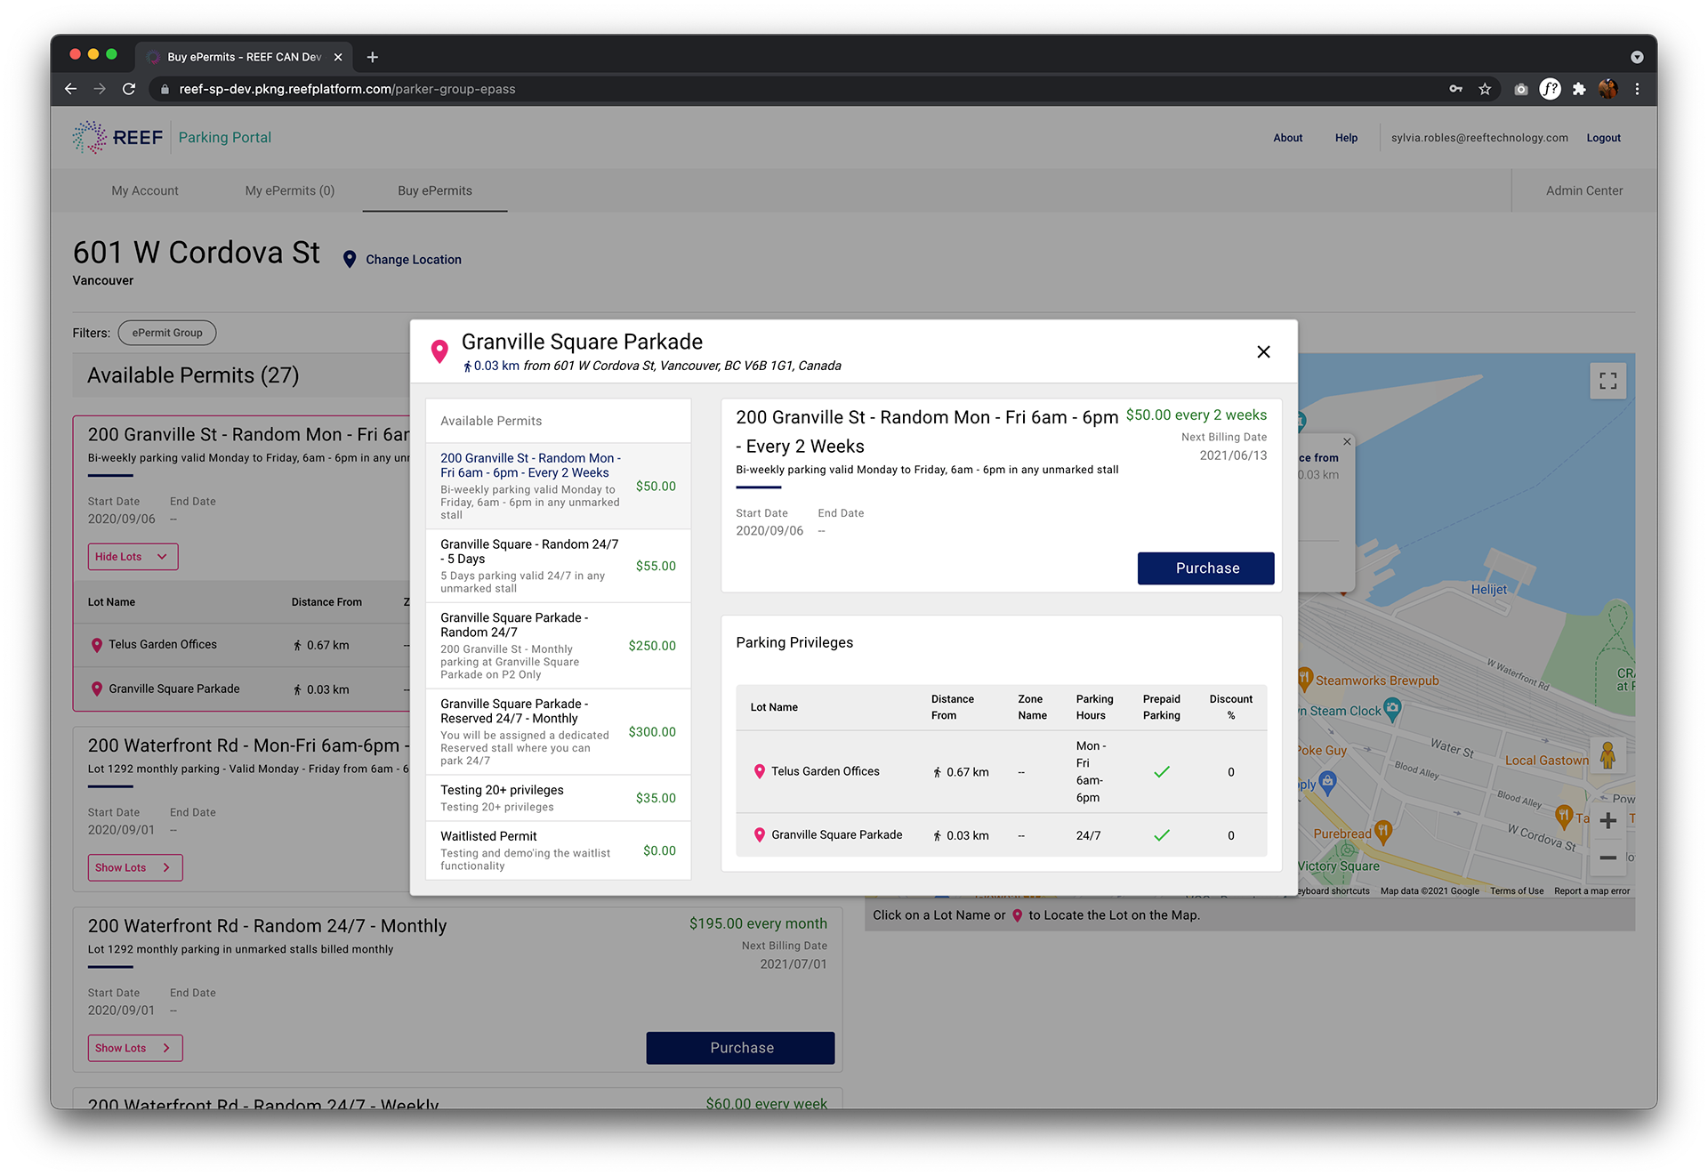
Task: Switch to the Buy ePermits tab
Action: (x=435, y=190)
